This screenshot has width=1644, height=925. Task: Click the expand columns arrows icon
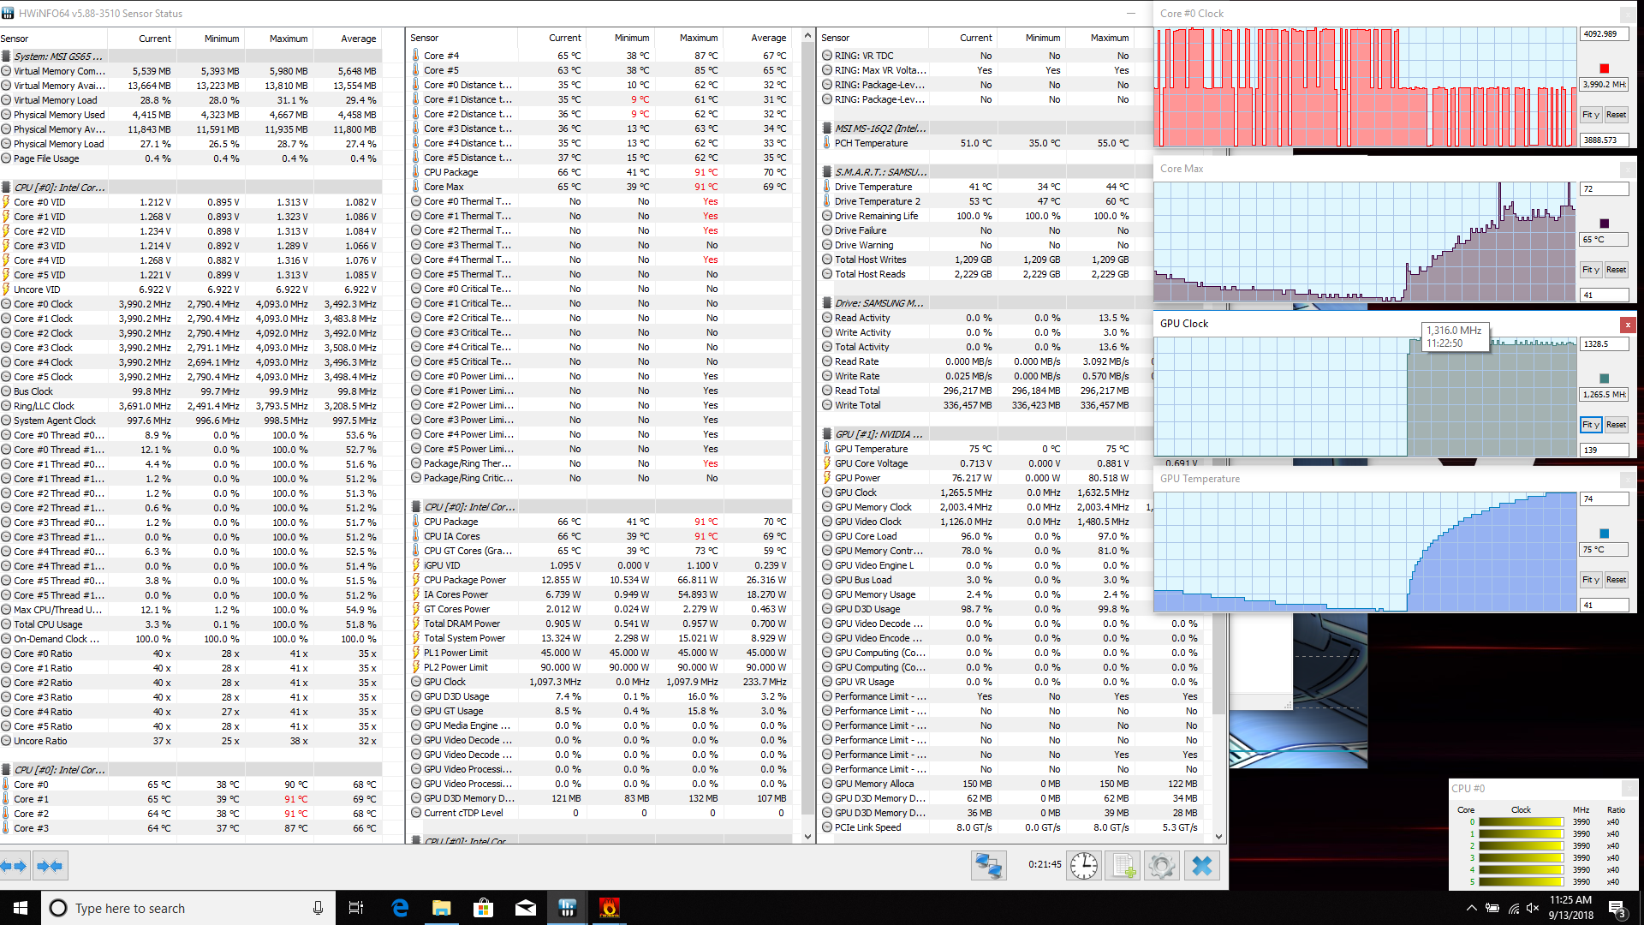[x=15, y=866]
